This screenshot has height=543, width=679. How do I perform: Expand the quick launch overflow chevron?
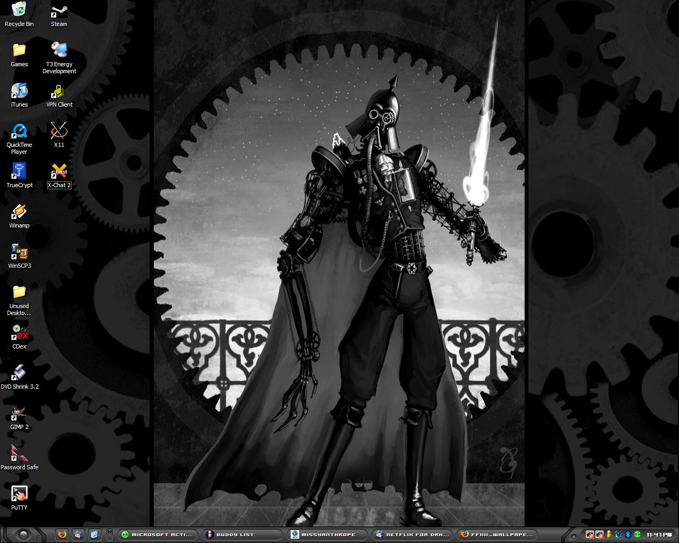(x=109, y=531)
